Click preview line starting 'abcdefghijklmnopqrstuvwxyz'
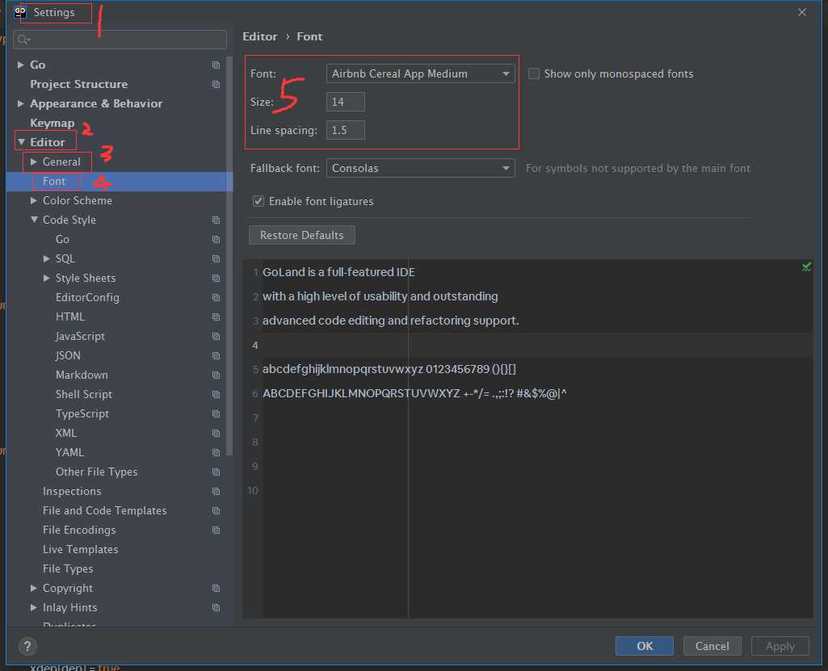Screen dimensions: 828x671 tap(389, 370)
